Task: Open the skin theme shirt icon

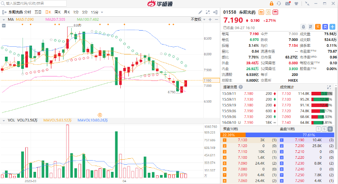Action: point(297,4)
